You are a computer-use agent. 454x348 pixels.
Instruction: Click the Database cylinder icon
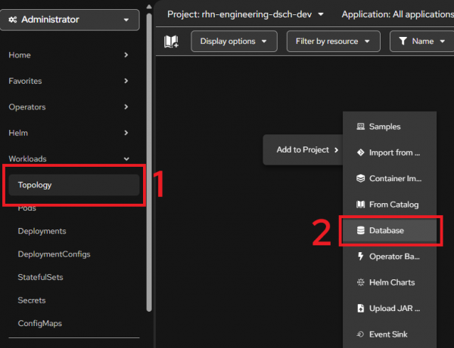tap(360, 230)
